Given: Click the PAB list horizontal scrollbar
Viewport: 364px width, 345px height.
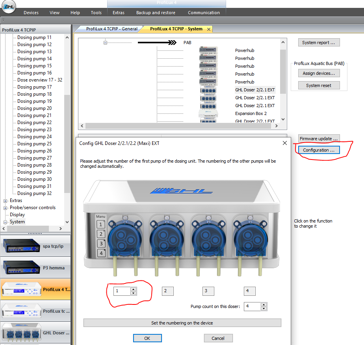Looking at the screenshot, I should coord(178,126).
